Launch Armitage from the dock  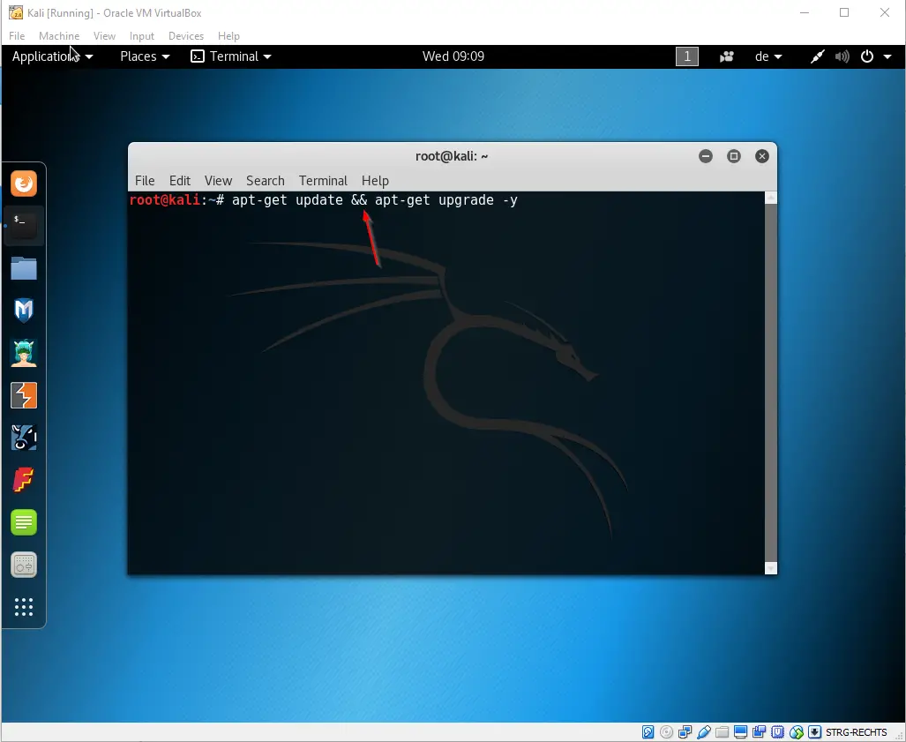click(24, 353)
